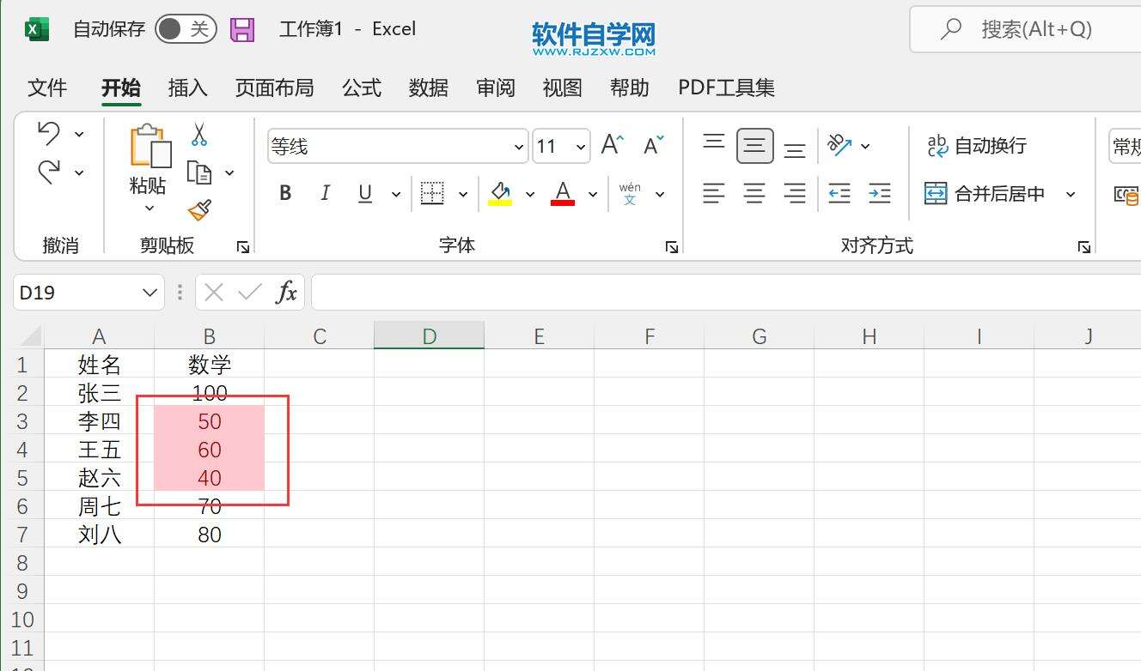
Task: Center cell text horizontally
Action: [x=754, y=194]
